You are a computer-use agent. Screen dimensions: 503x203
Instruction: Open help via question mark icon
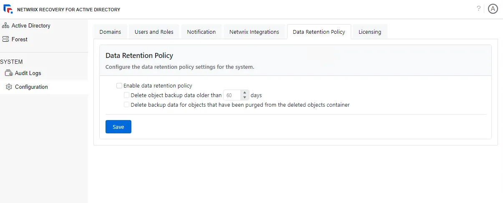(x=479, y=8)
